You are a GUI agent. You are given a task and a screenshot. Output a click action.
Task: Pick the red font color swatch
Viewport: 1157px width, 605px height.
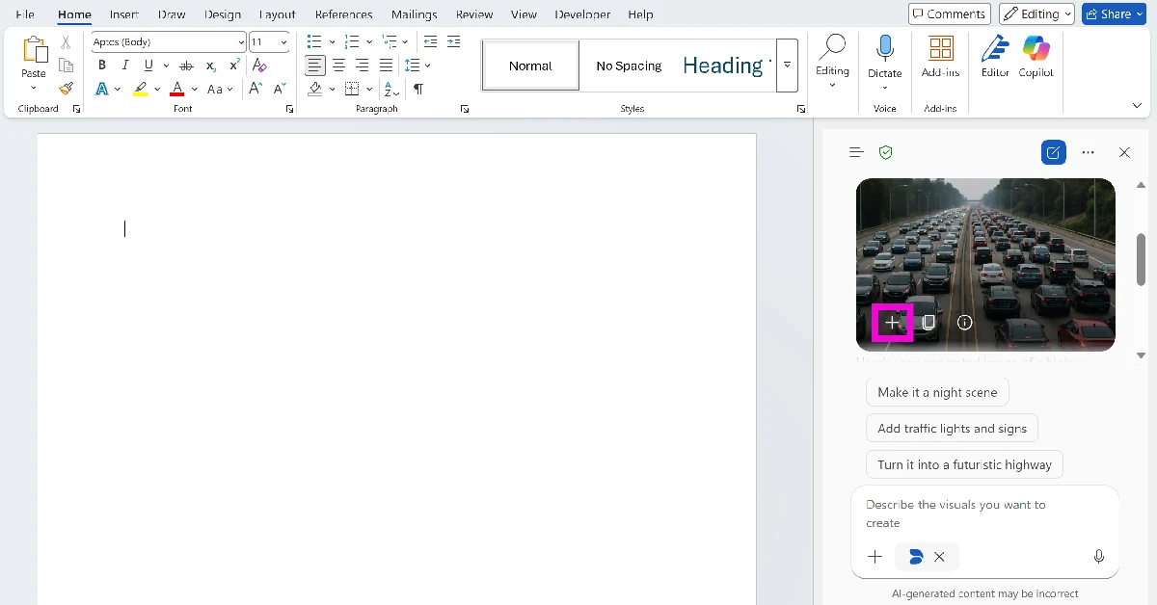point(177,88)
